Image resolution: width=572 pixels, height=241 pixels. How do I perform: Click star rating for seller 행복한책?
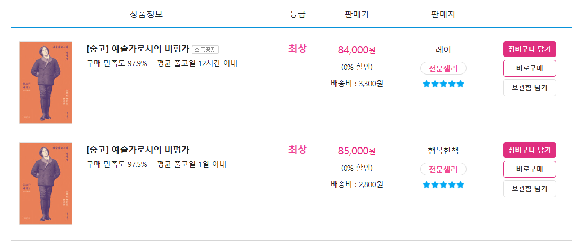click(x=443, y=185)
